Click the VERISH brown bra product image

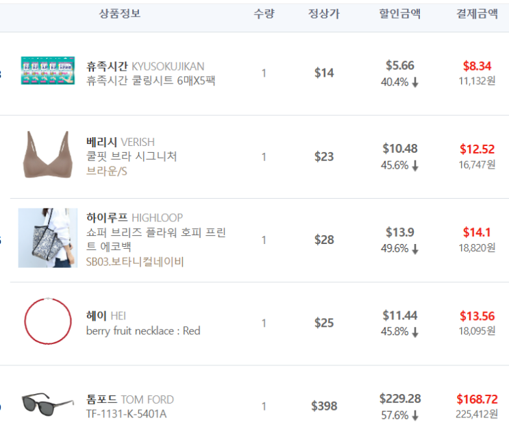tap(48, 155)
